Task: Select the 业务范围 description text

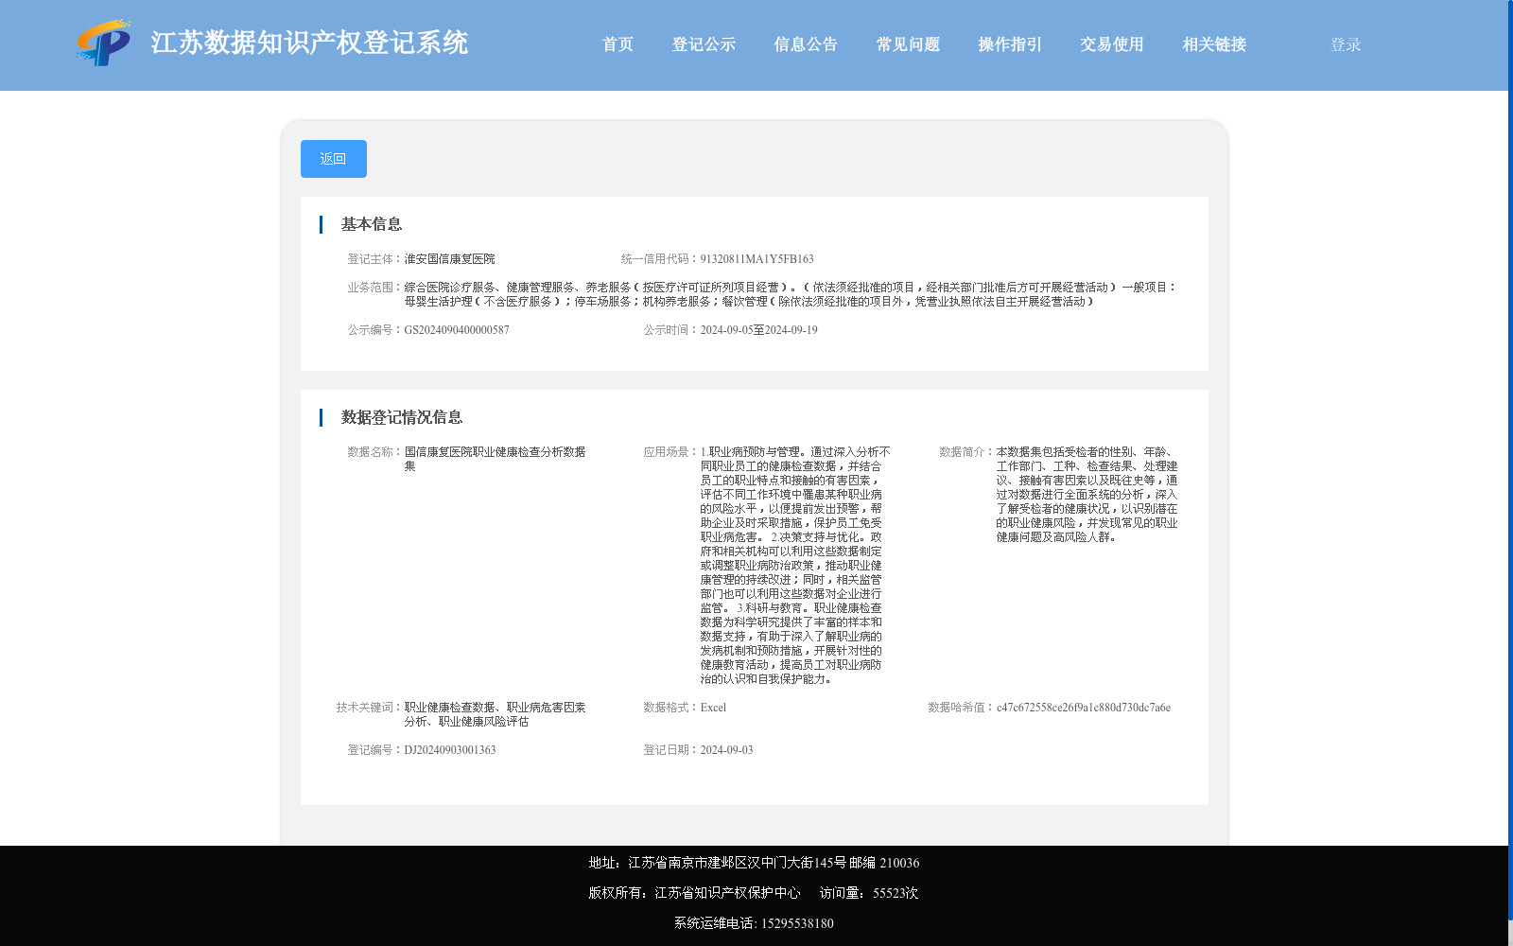Action: 791,294
